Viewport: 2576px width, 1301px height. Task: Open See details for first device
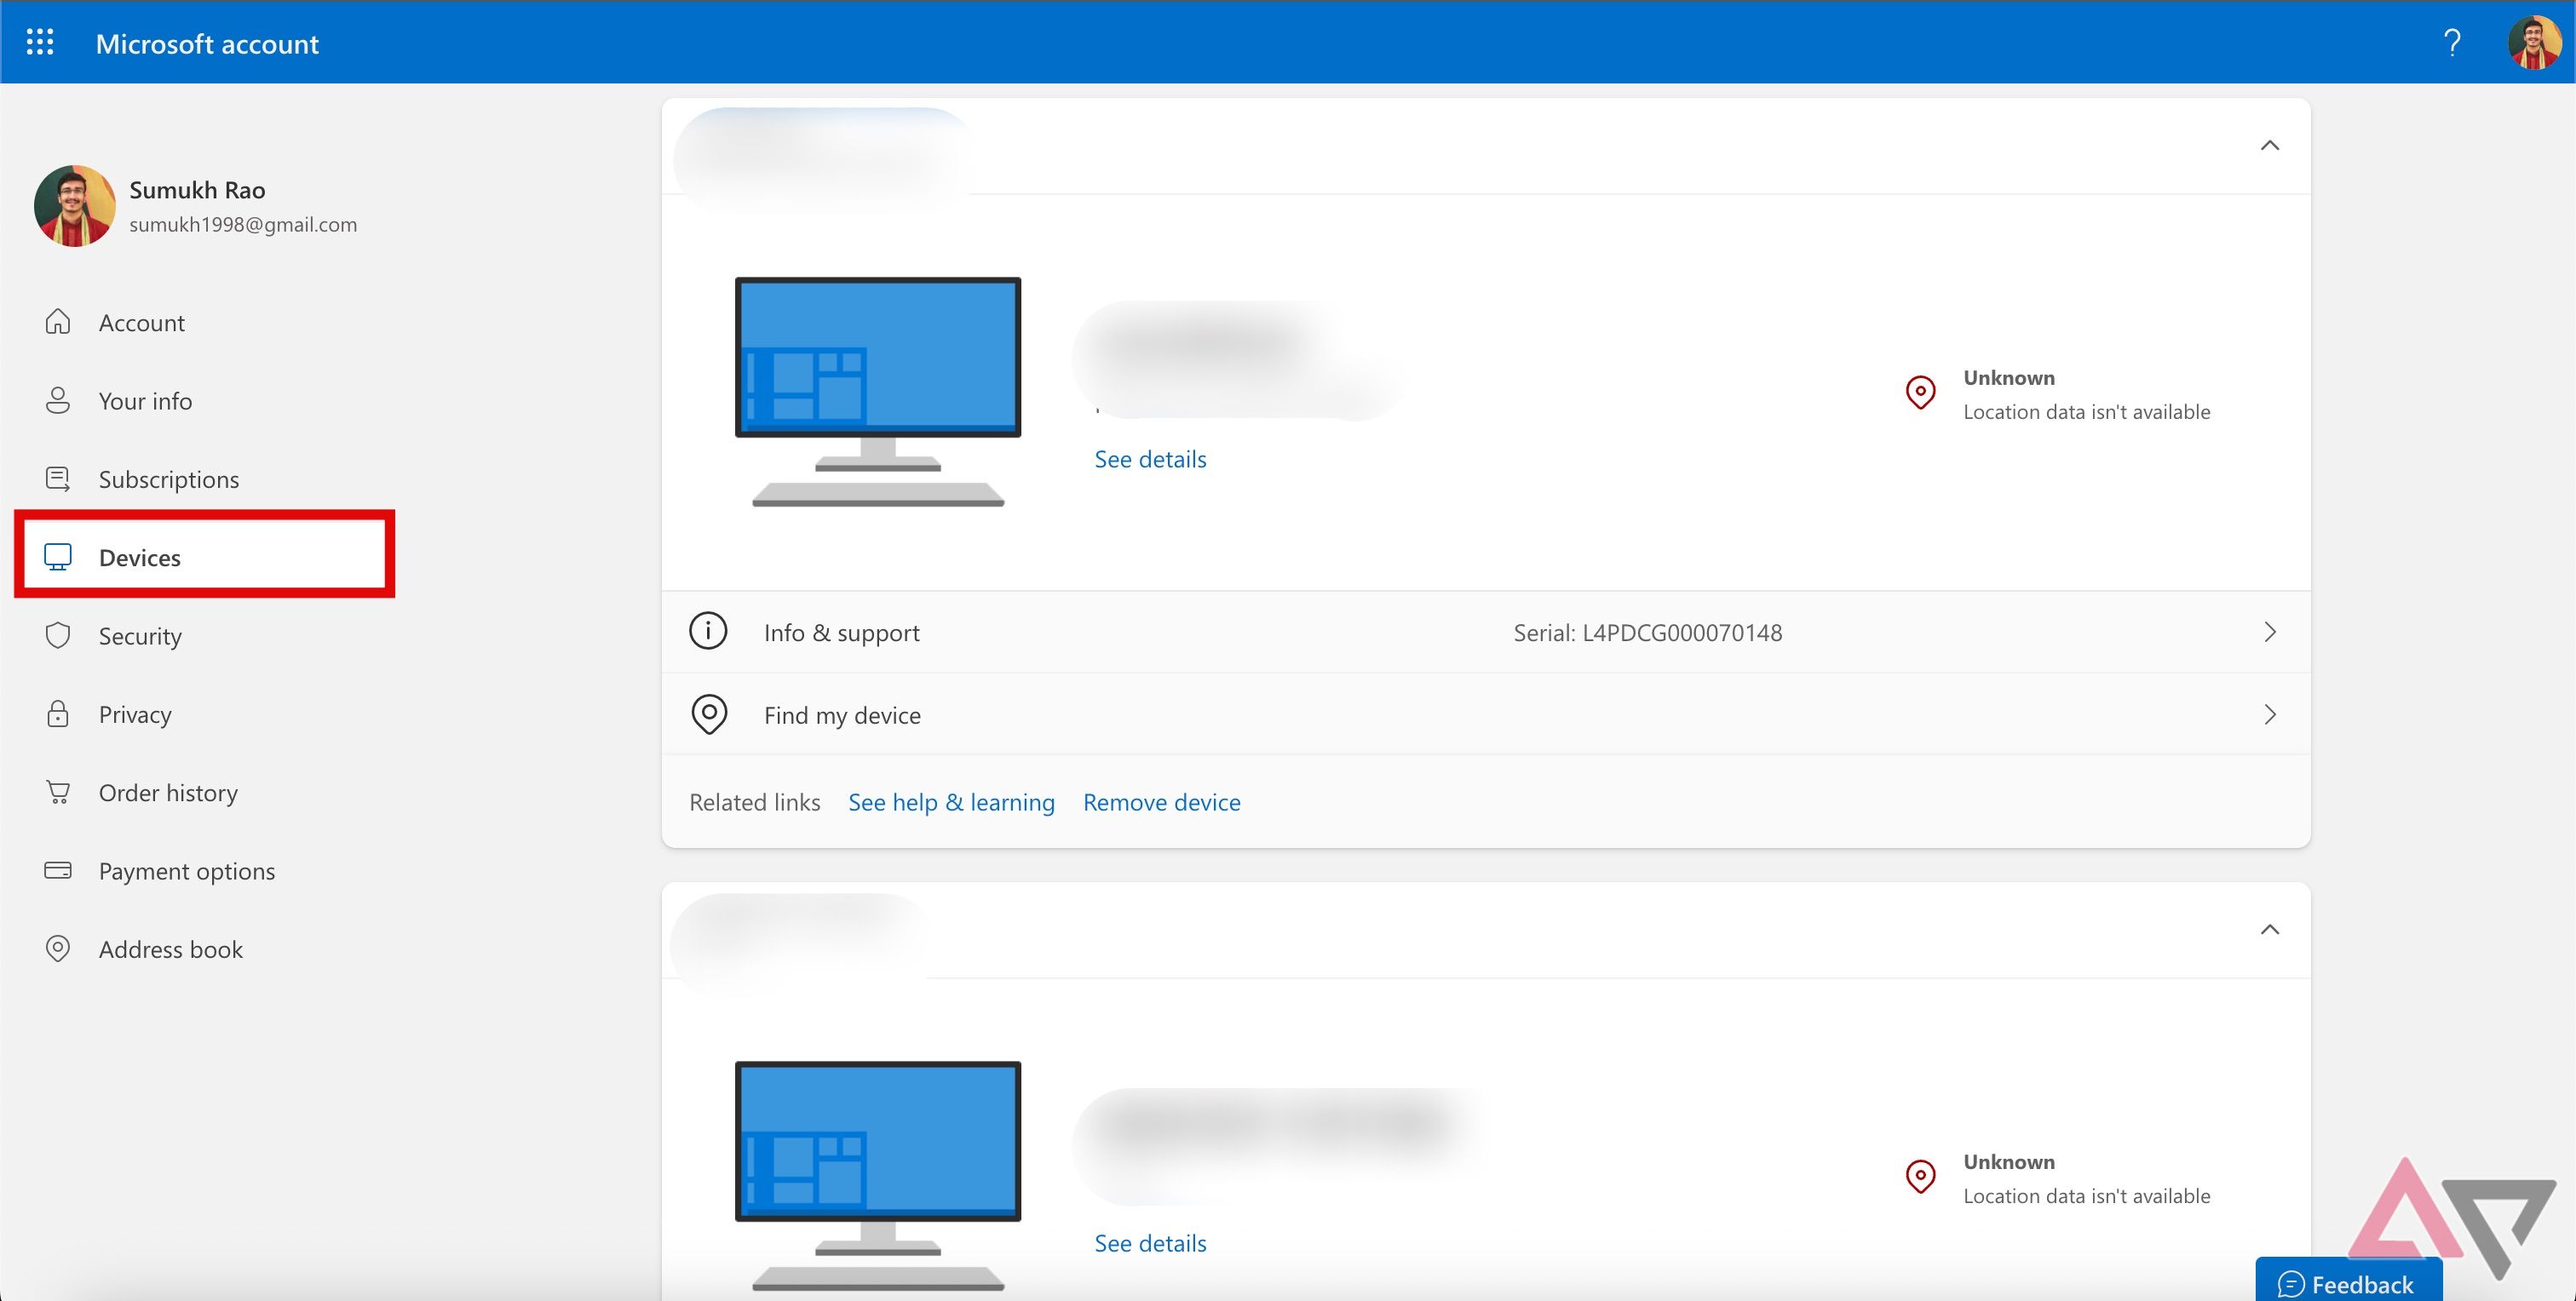1150,460
